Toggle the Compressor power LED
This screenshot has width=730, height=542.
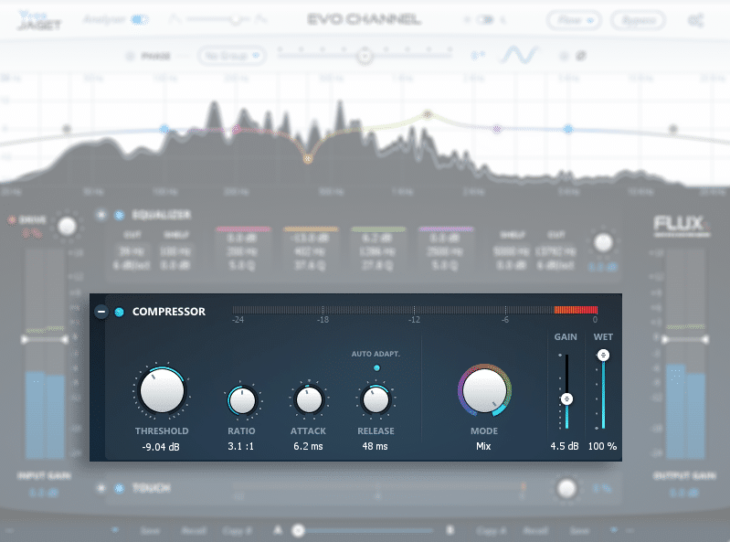(x=119, y=312)
